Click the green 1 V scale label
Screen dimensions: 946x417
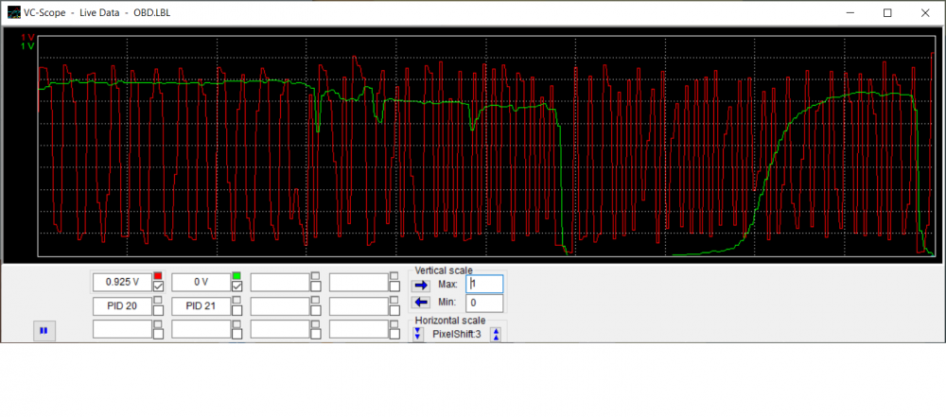27,46
